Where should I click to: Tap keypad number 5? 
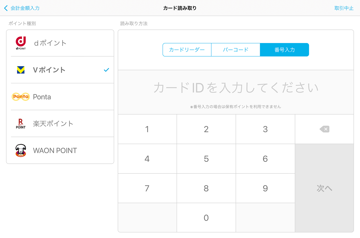[x=206, y=159]
